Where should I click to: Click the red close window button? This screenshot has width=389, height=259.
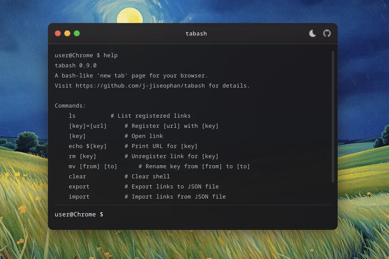(58, 33)
